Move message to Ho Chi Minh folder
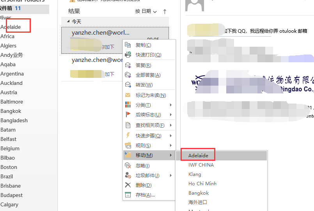Image resolution: width=314 pixels, height=211 pixels. pos(221,183)
